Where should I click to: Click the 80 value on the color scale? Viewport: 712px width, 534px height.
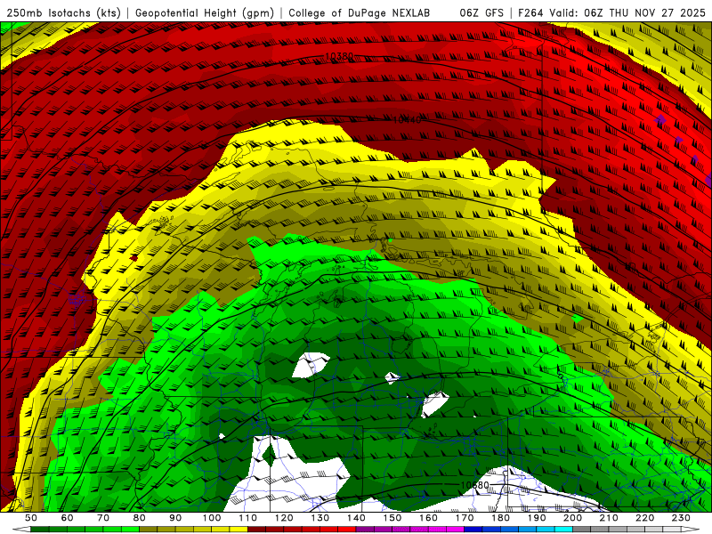[140, 518]
